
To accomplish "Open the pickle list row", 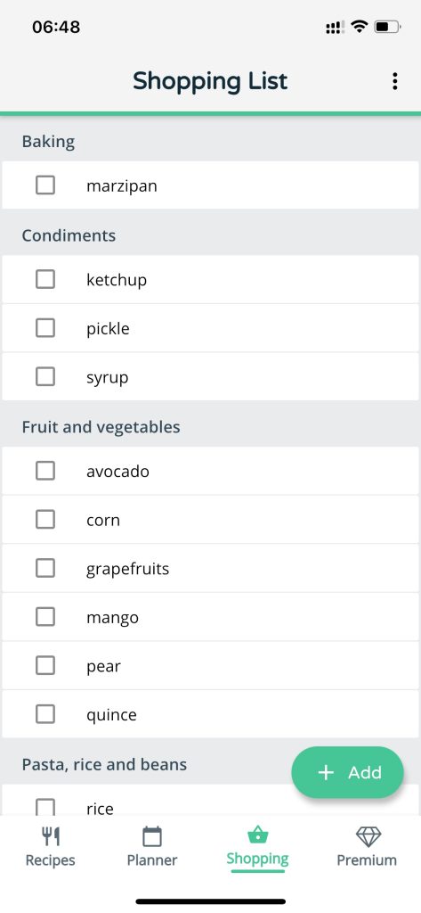I will 210,328.
